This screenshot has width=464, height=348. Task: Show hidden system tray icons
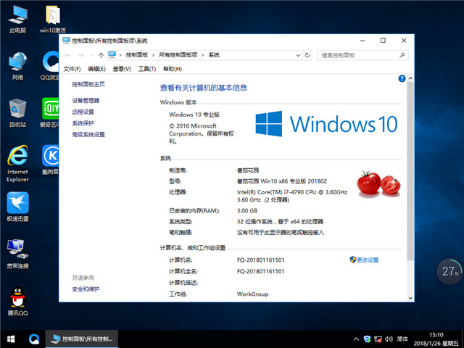(355, 339)
